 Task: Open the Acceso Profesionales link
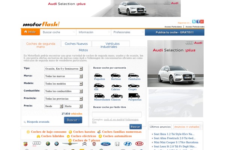point(195,27)
